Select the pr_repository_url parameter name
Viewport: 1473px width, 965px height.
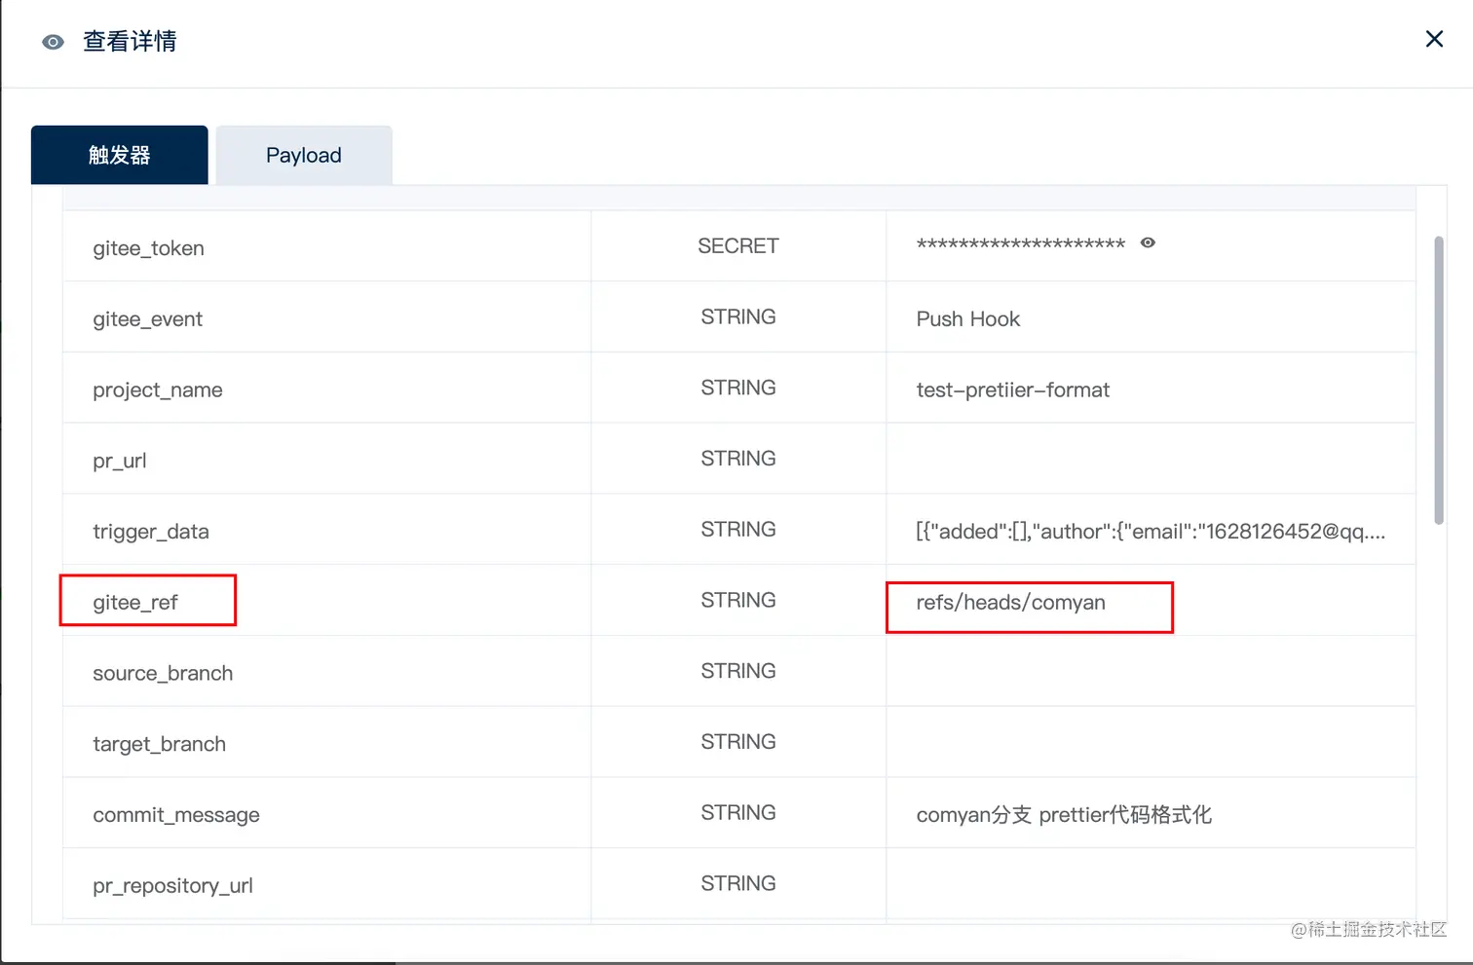tap(172, 886)
